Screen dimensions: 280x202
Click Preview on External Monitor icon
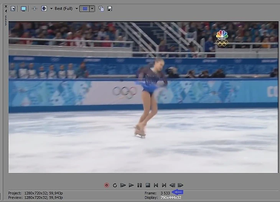(23, 8)
